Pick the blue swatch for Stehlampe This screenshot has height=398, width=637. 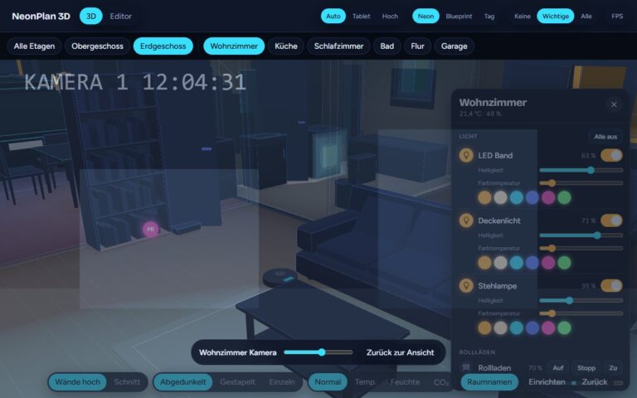click(532, 328)
